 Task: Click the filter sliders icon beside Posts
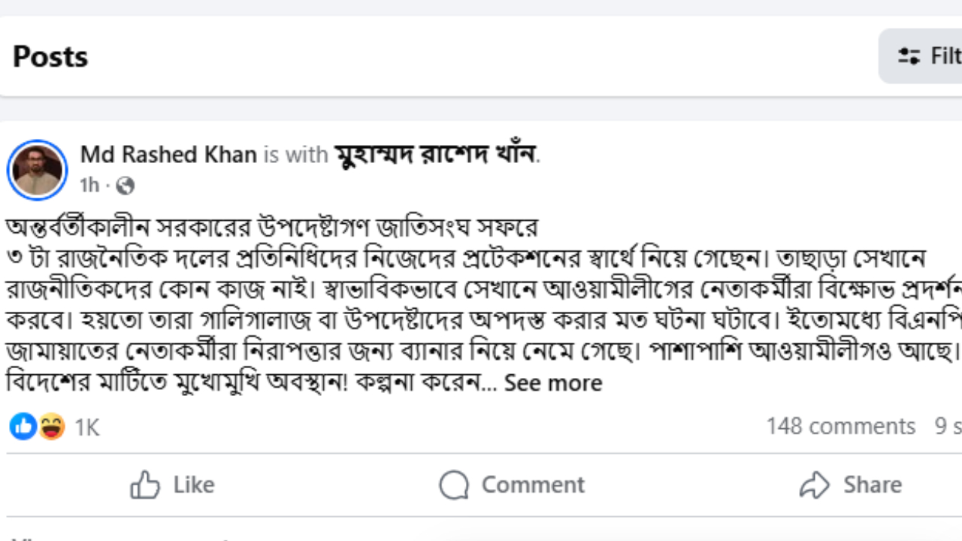909,56
